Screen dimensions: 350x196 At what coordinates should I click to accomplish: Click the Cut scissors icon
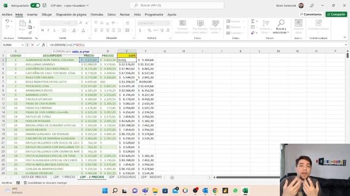(30, 22)
